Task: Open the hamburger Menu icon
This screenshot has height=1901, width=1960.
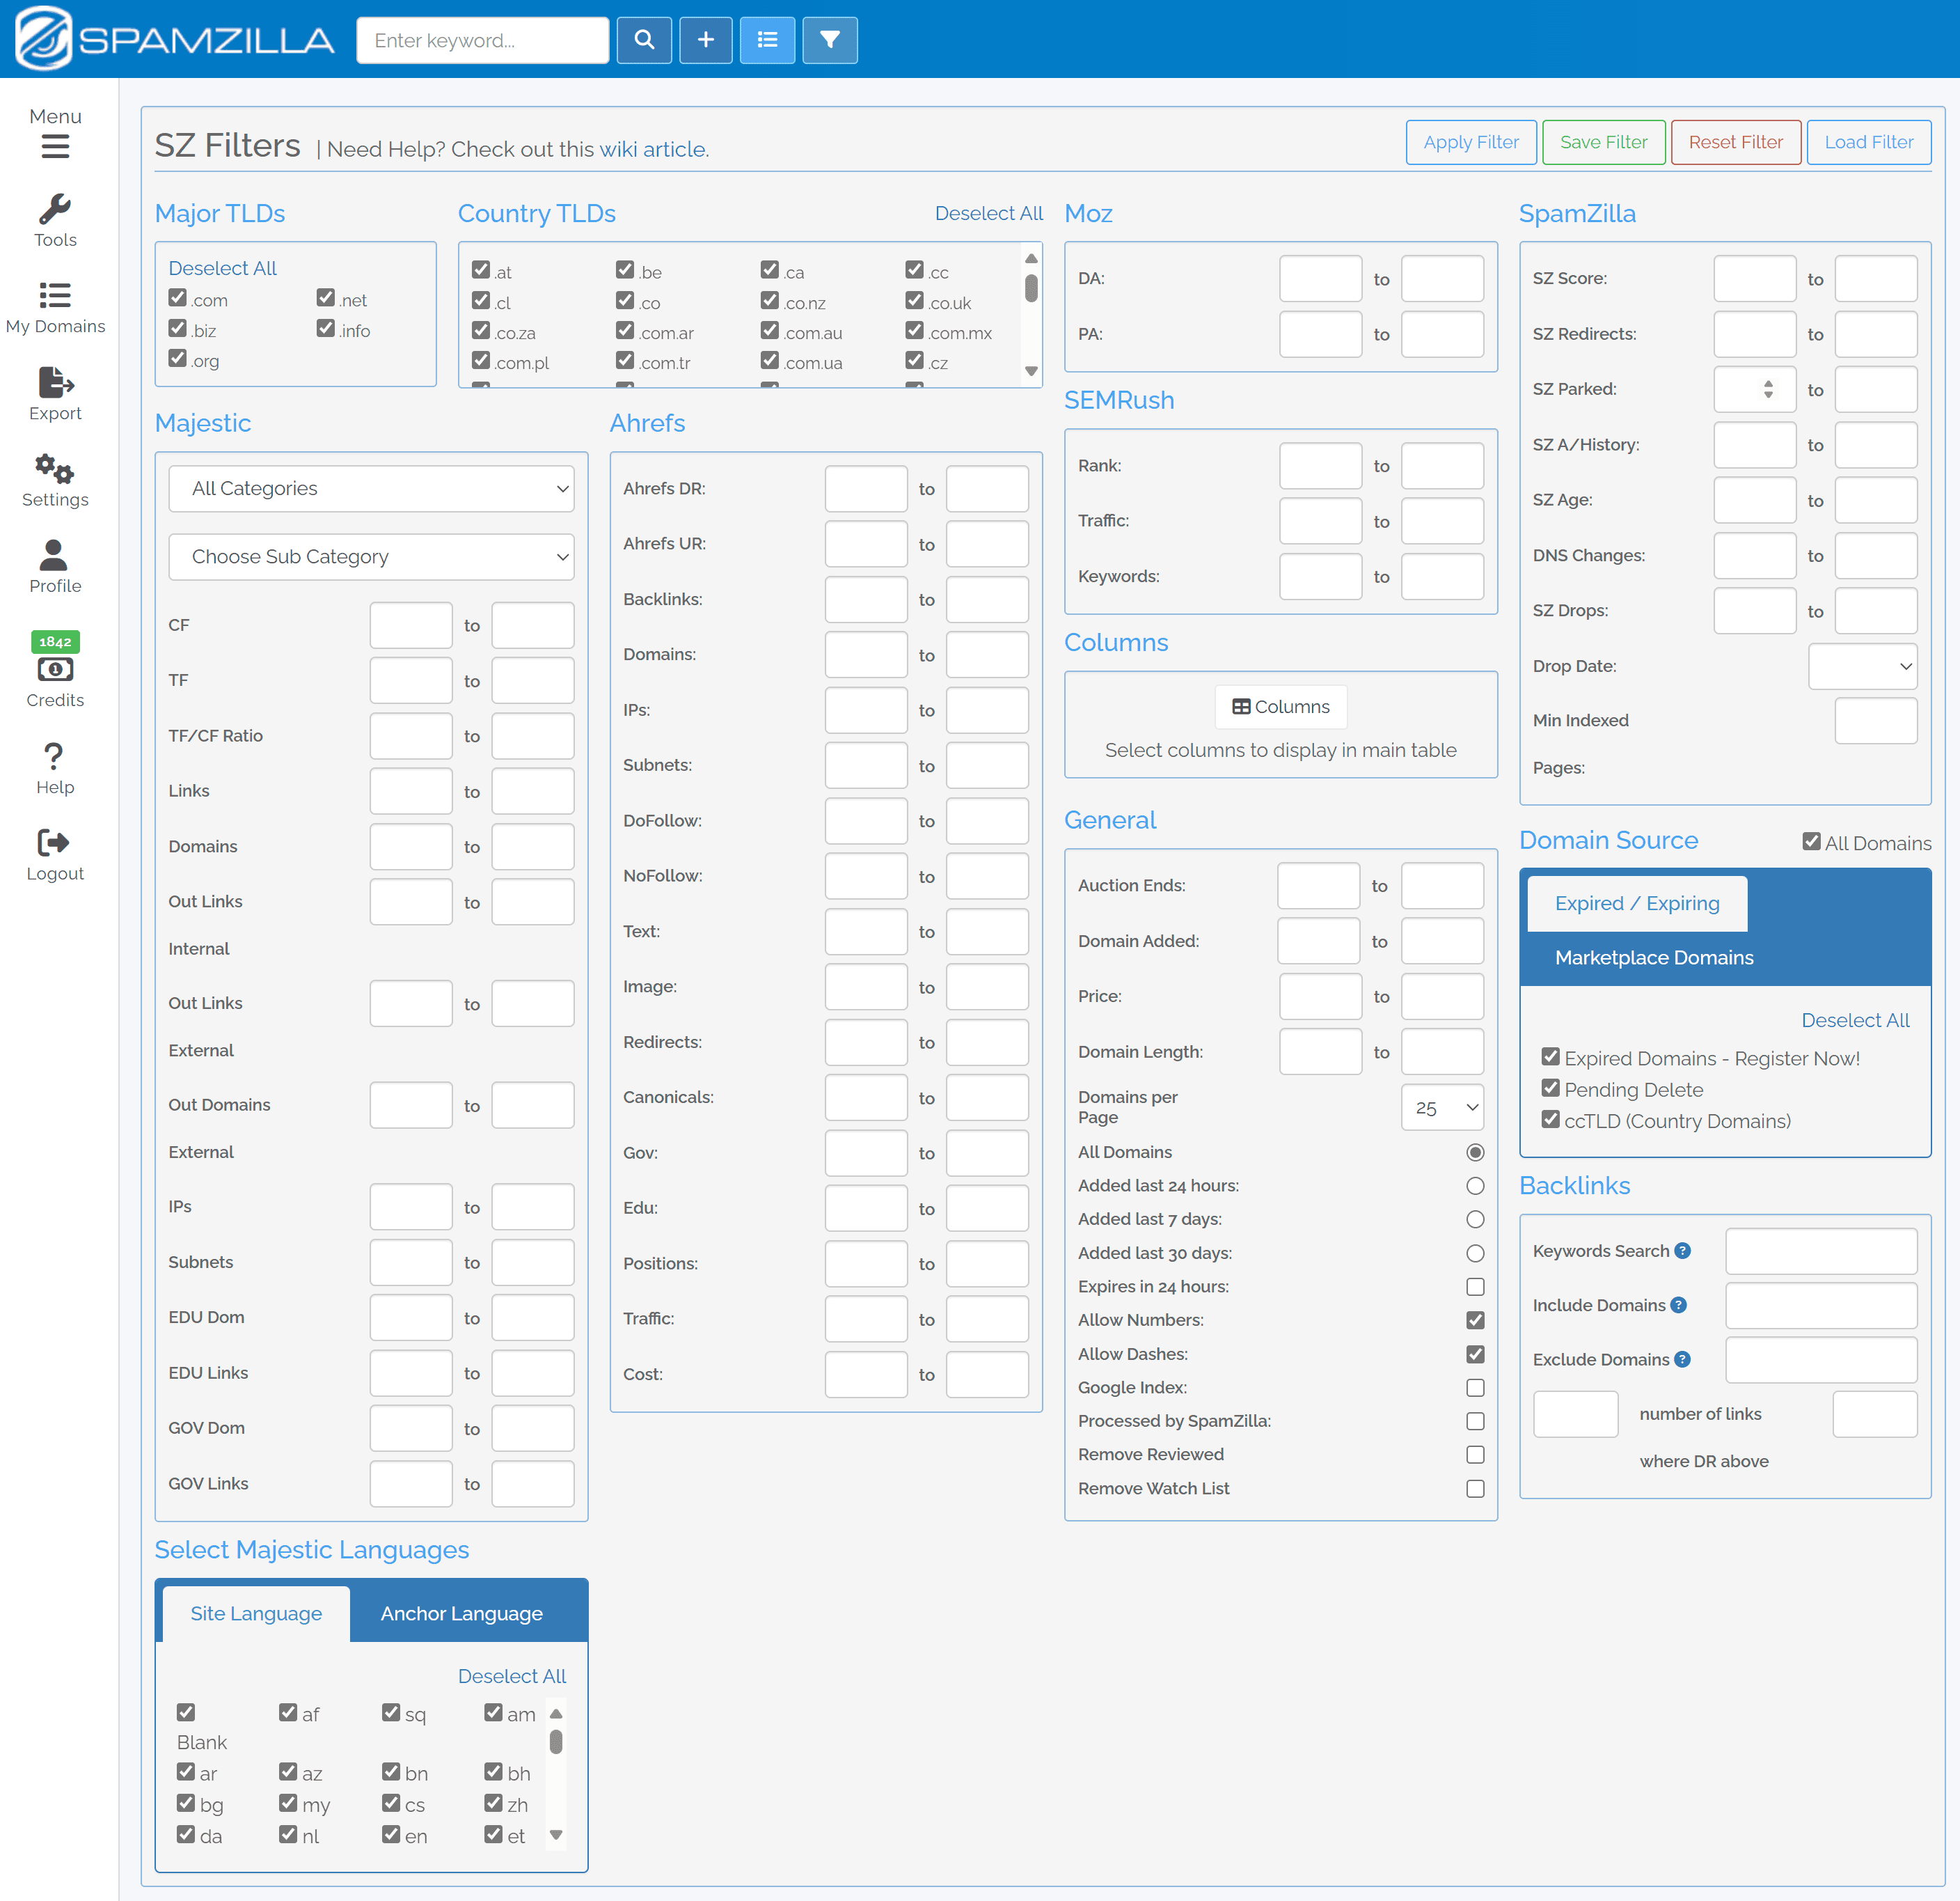Action: (x=55, y=147)
